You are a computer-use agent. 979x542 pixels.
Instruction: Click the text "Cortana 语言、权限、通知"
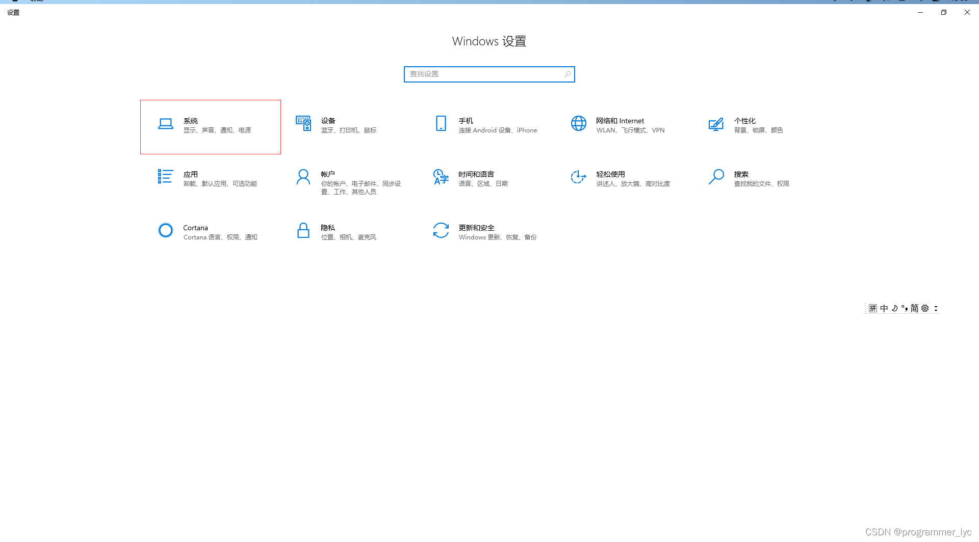click(x=220, y=237)
